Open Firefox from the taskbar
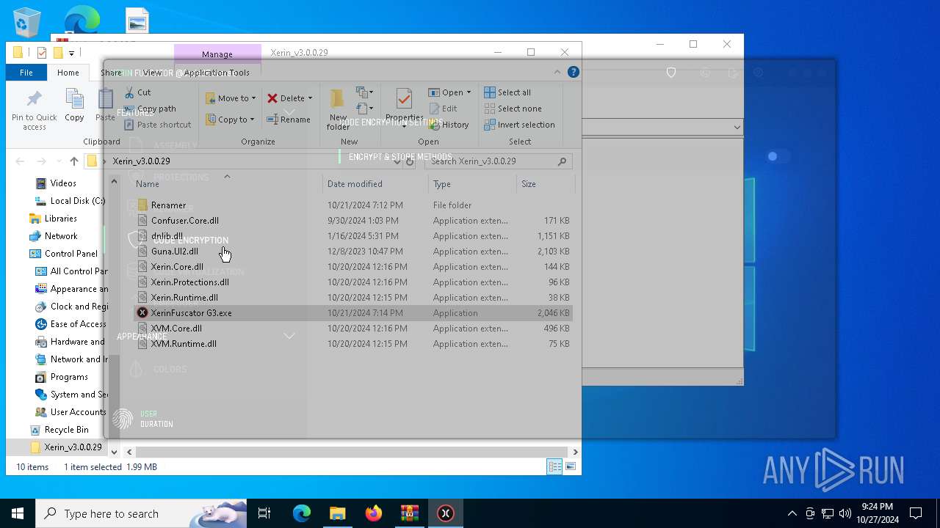This screenshot has height=528, width=940. [x=374, y=513]
